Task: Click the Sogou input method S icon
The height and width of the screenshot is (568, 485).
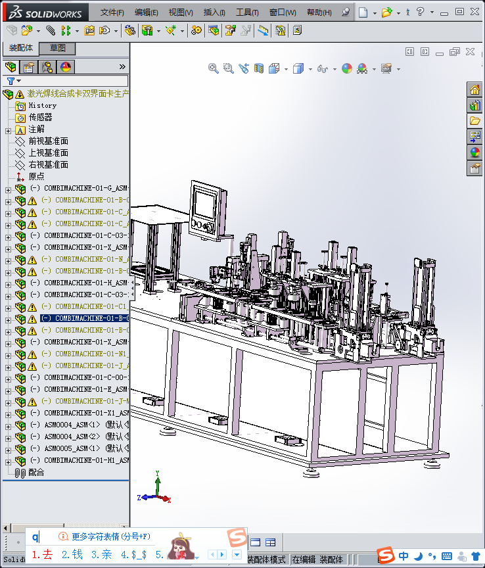Action: [x=385, y=556]
